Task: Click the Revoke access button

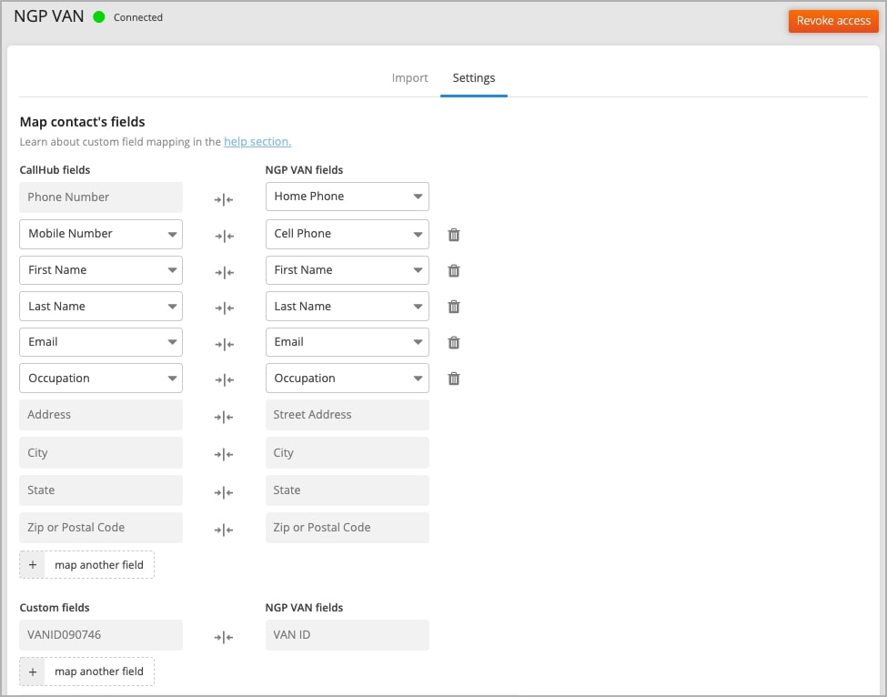Action: pyautogui.click(x=833, y=21)
